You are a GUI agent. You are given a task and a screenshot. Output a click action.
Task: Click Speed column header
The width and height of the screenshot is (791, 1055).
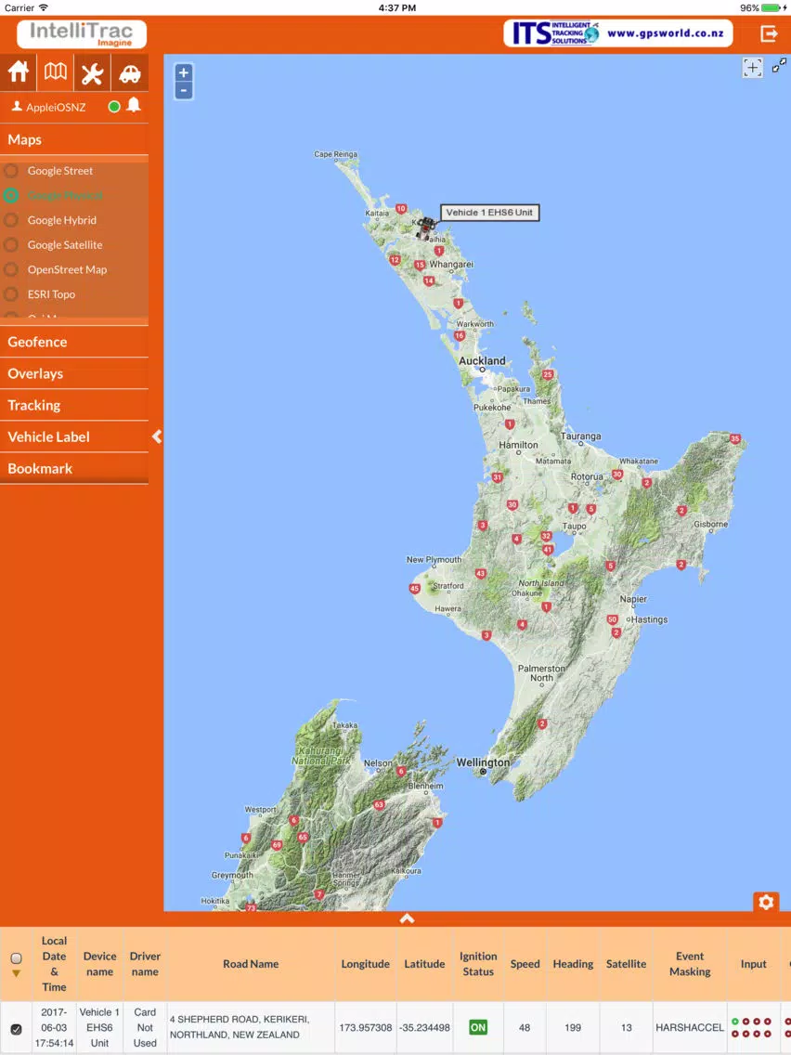[525, 963]
